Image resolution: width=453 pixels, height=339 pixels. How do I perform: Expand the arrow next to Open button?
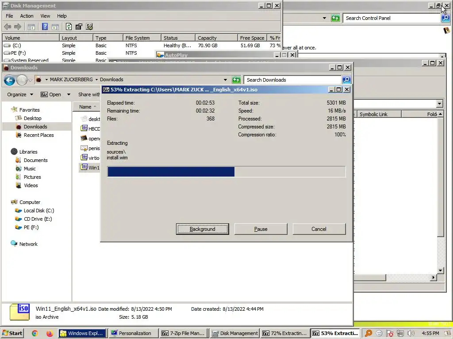pyautogui.click(x=69, y=94)
